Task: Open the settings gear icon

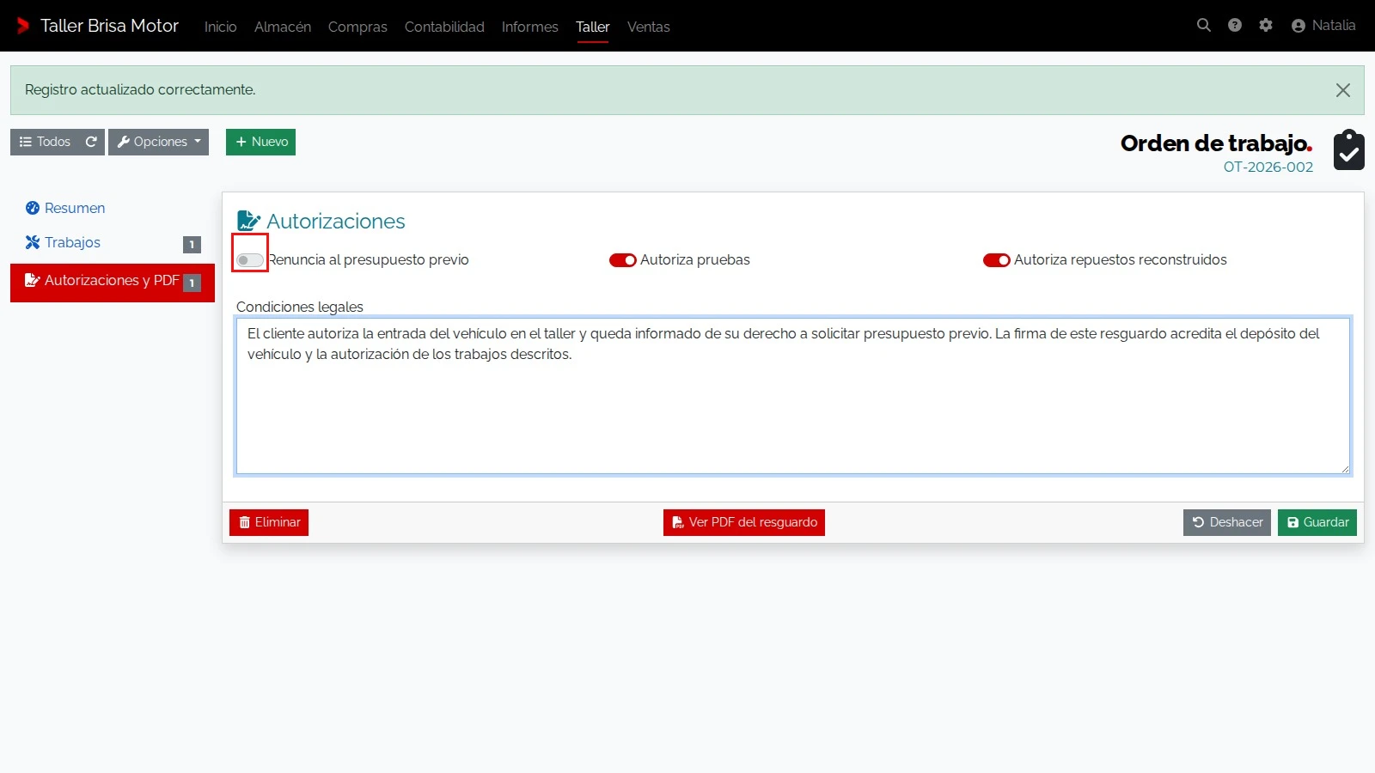Action: (x=1266, y=26)
